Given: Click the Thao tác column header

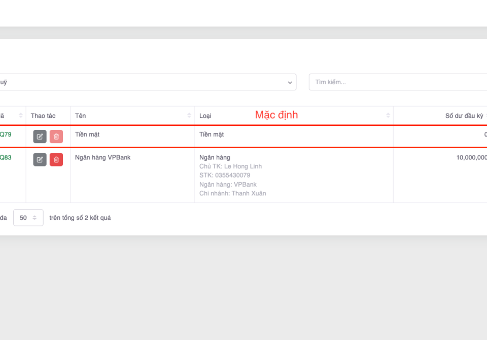Looking at the screenshot, I should click(43, 116).
